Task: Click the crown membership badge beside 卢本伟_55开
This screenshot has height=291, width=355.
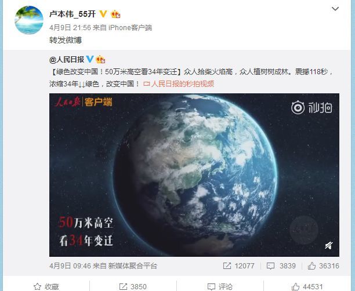Action: [115, 14]
